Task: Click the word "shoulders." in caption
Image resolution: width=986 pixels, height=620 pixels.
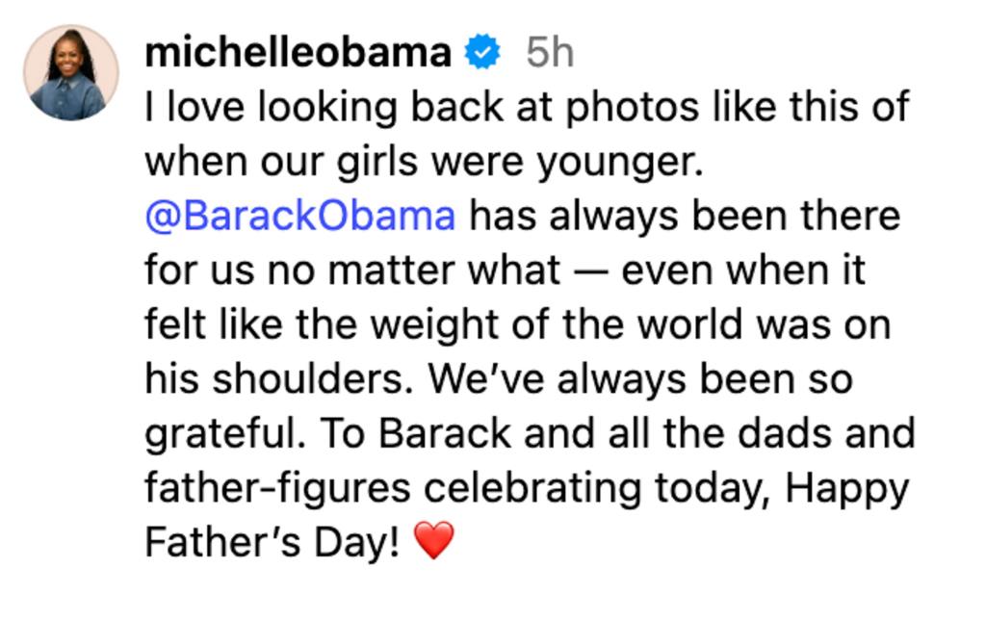Action: [x=313, y=379]
